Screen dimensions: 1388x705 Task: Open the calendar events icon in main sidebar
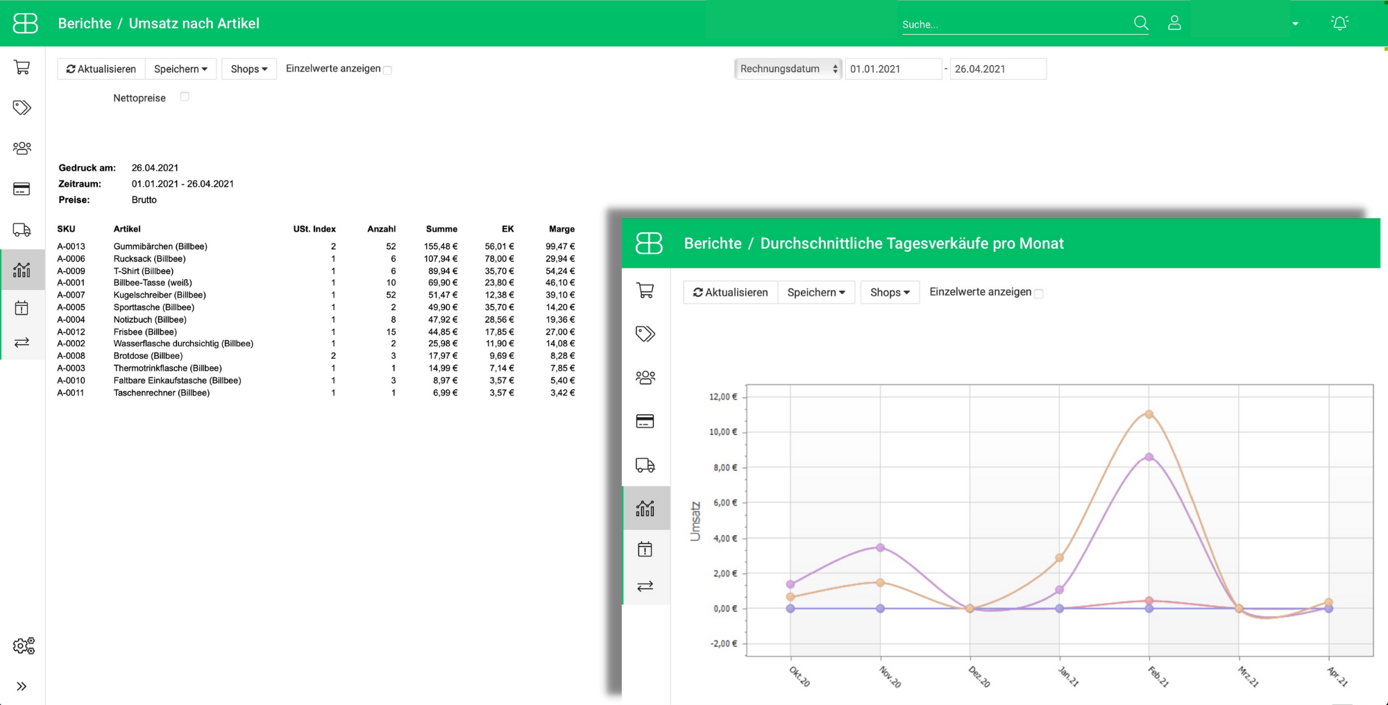point(22,307)
